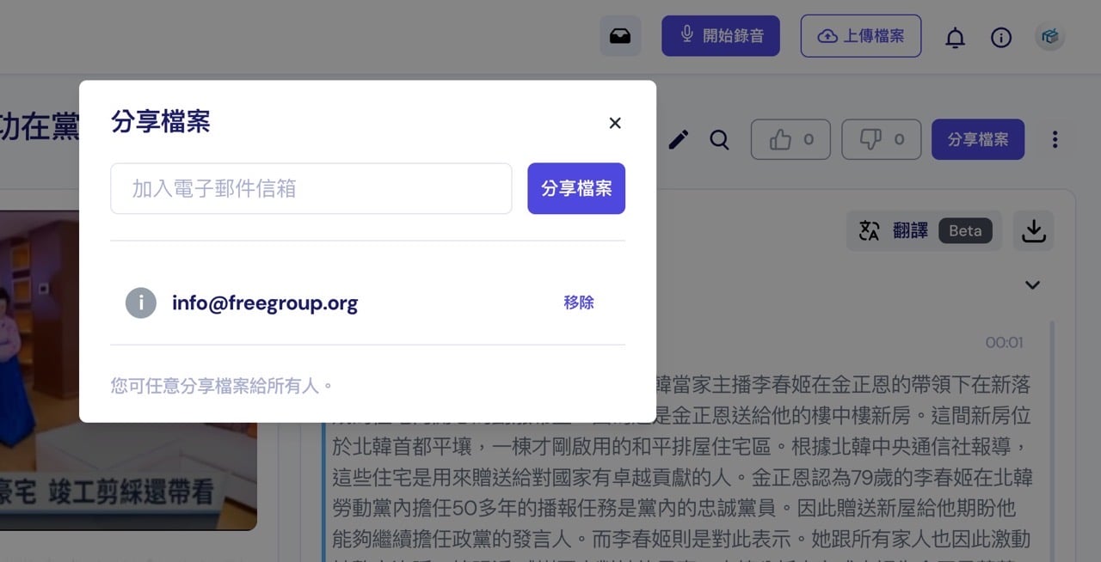Remove info@freegroup.org with 移除 link
This screenshot has height=562, width=1101.
point(579,302)
